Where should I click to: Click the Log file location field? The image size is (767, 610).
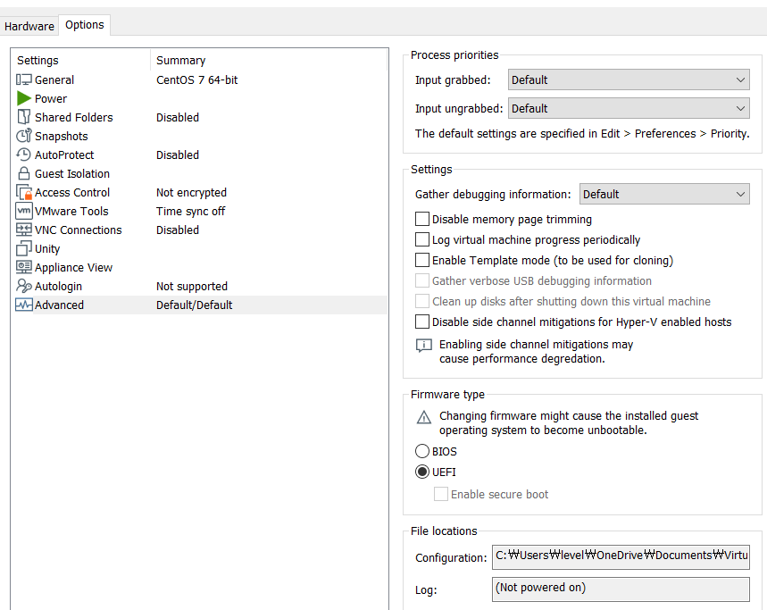click(621, 589)
